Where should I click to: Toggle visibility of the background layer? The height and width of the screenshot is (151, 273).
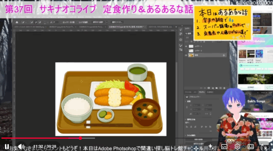tap(187, 55)
